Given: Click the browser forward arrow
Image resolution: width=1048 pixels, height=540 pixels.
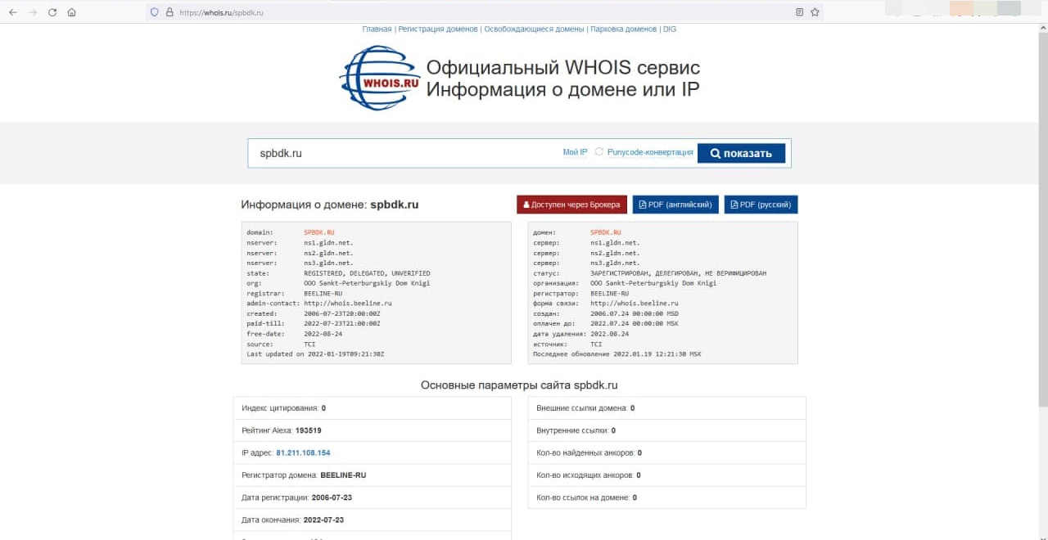Looking at the screenshot, I should 33,12.
